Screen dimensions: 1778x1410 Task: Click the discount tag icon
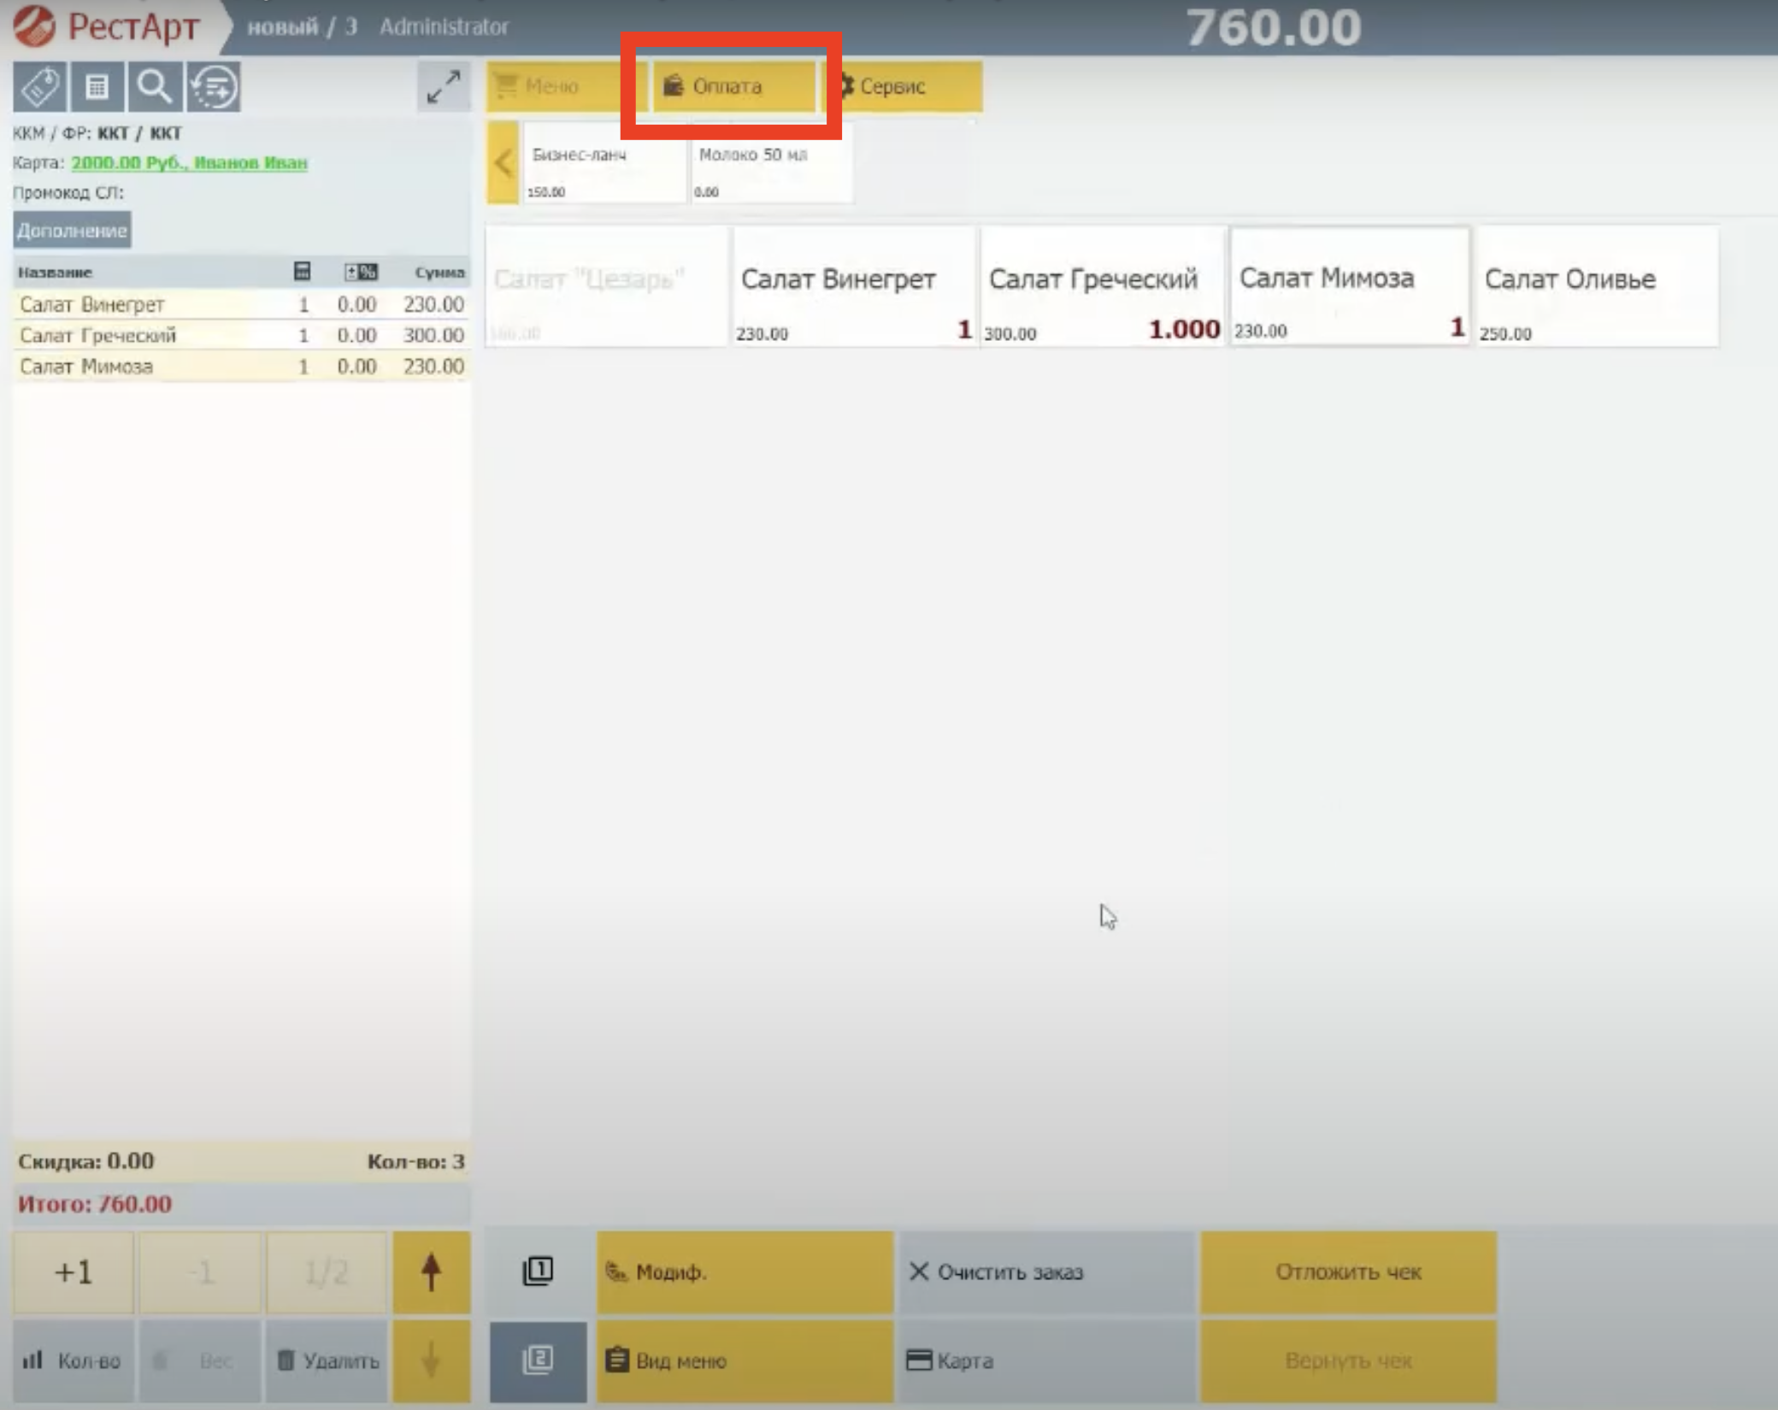pyautogui.click(x=39, y=86)
